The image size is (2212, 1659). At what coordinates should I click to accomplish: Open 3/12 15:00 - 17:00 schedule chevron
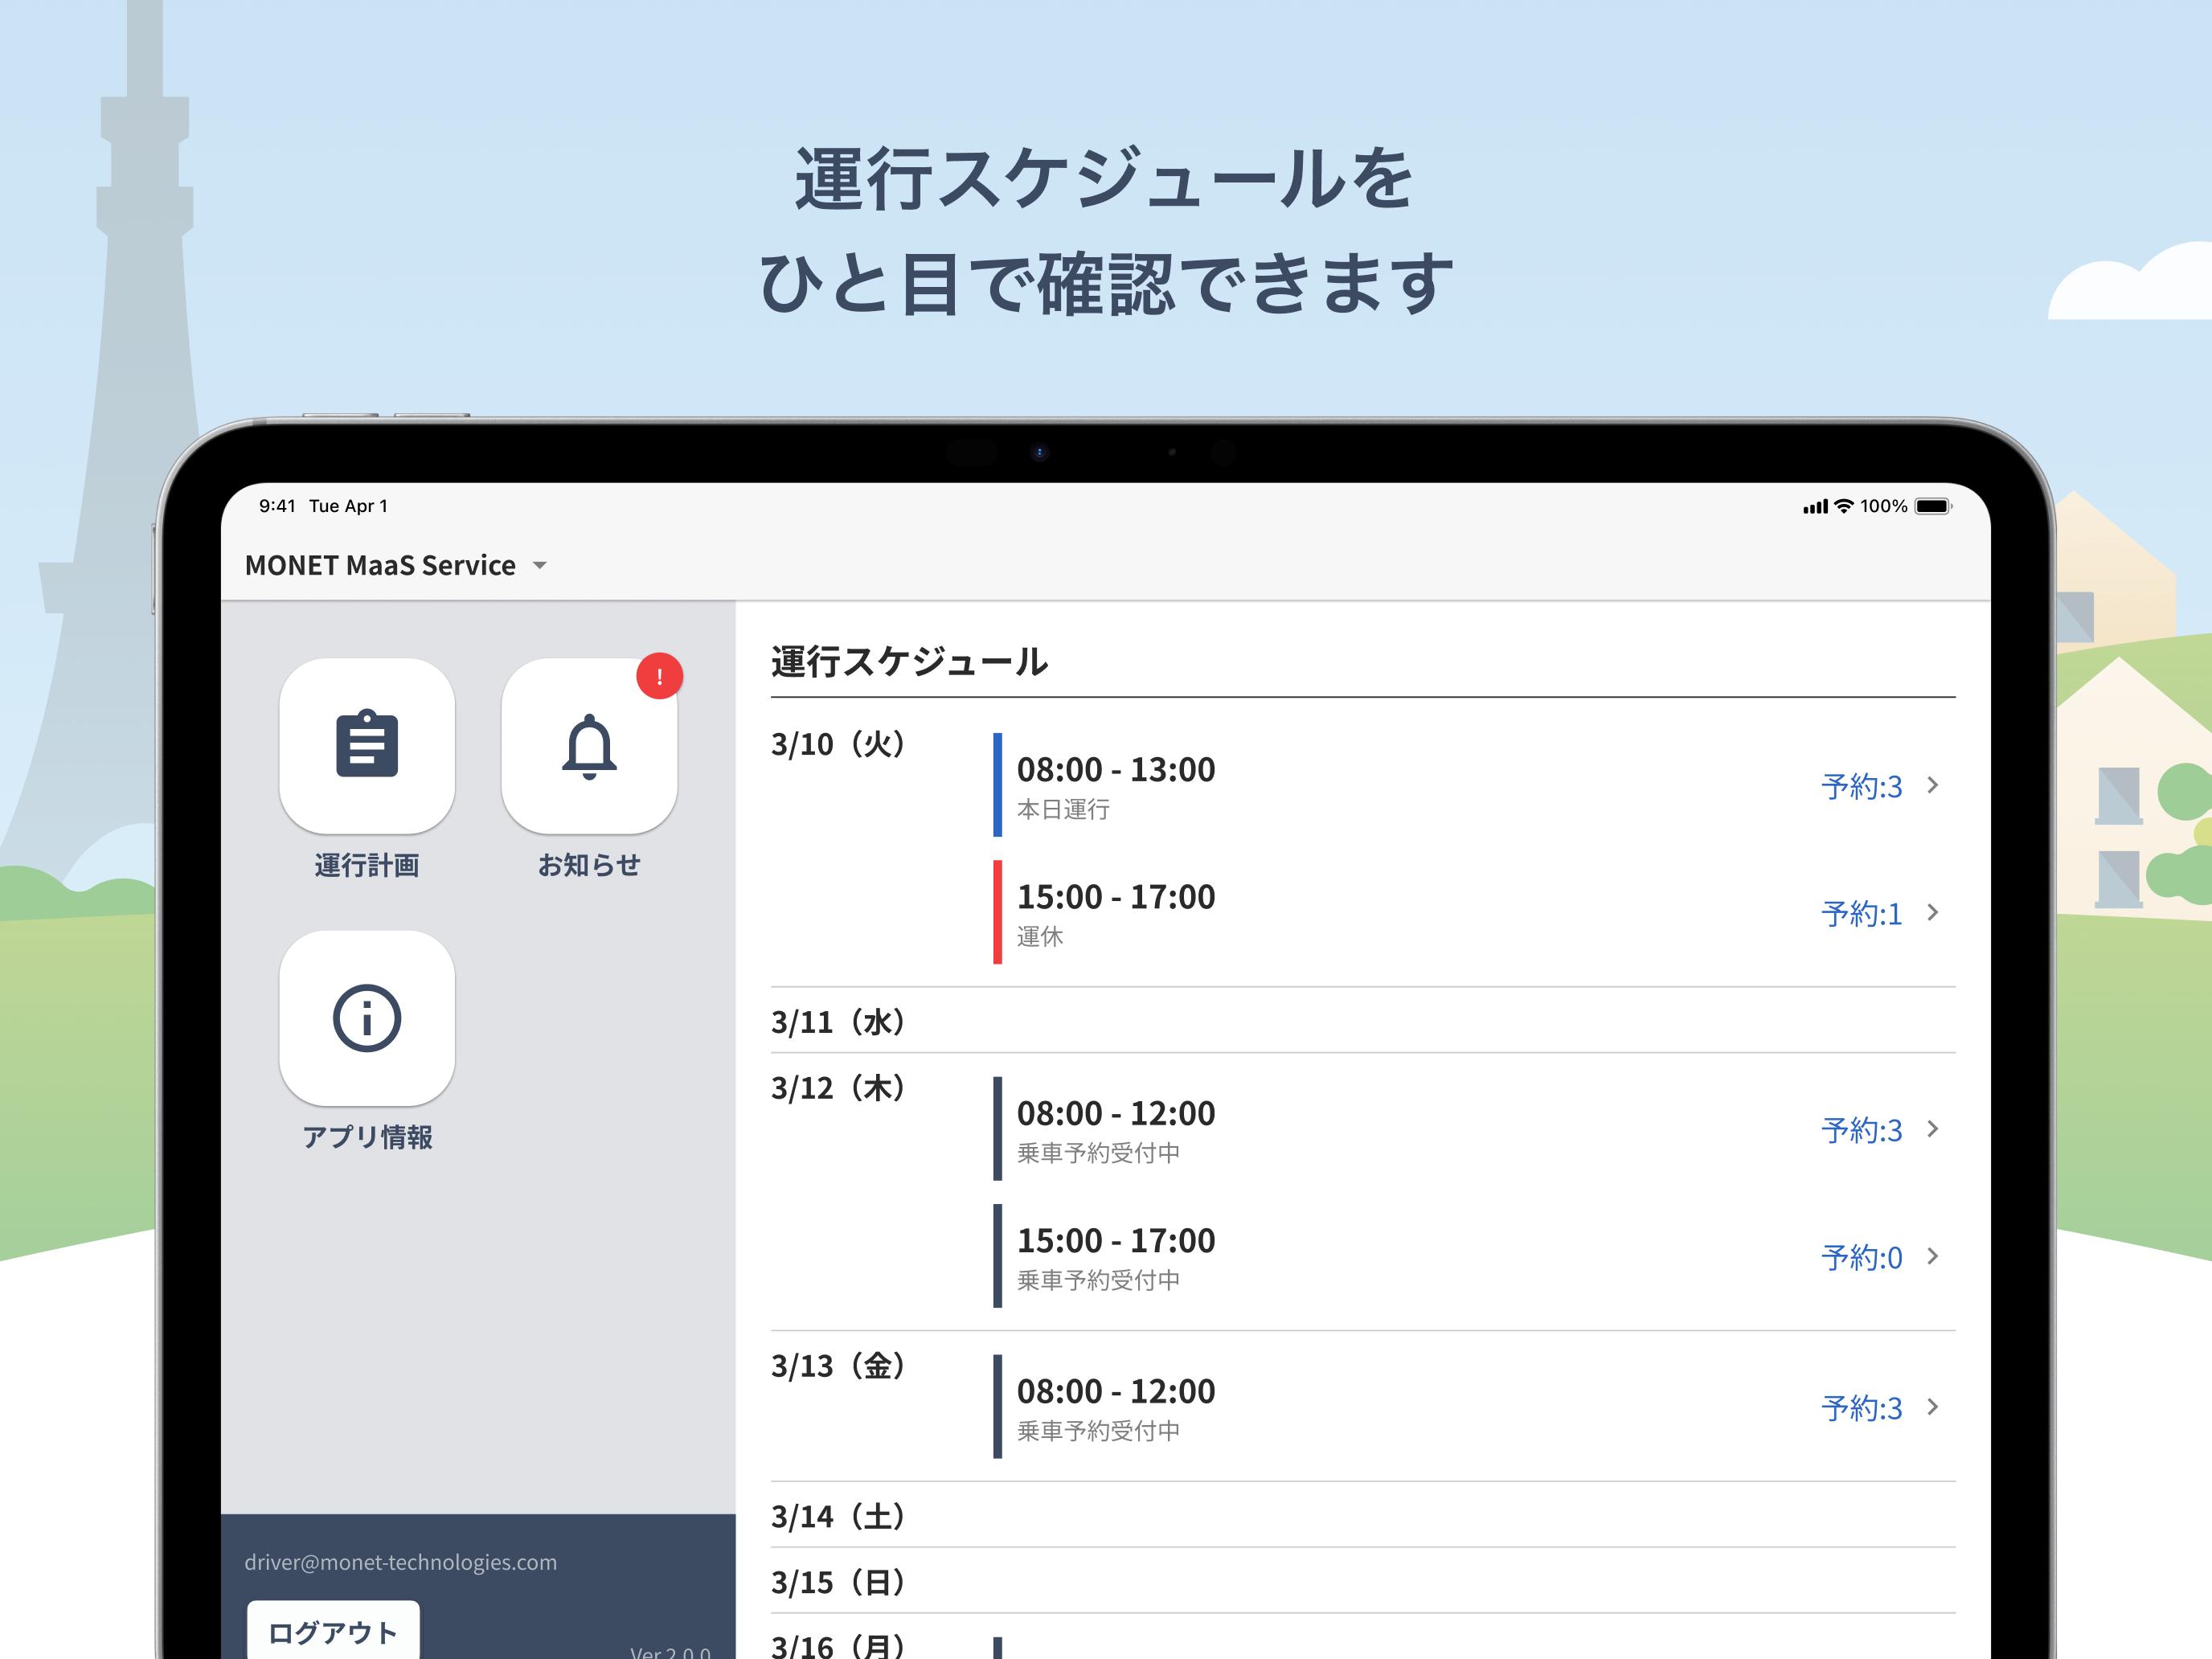point(1933,1256)
